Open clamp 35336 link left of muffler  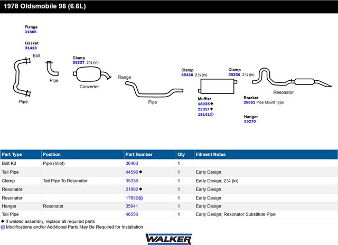click(x=187, y=75)
